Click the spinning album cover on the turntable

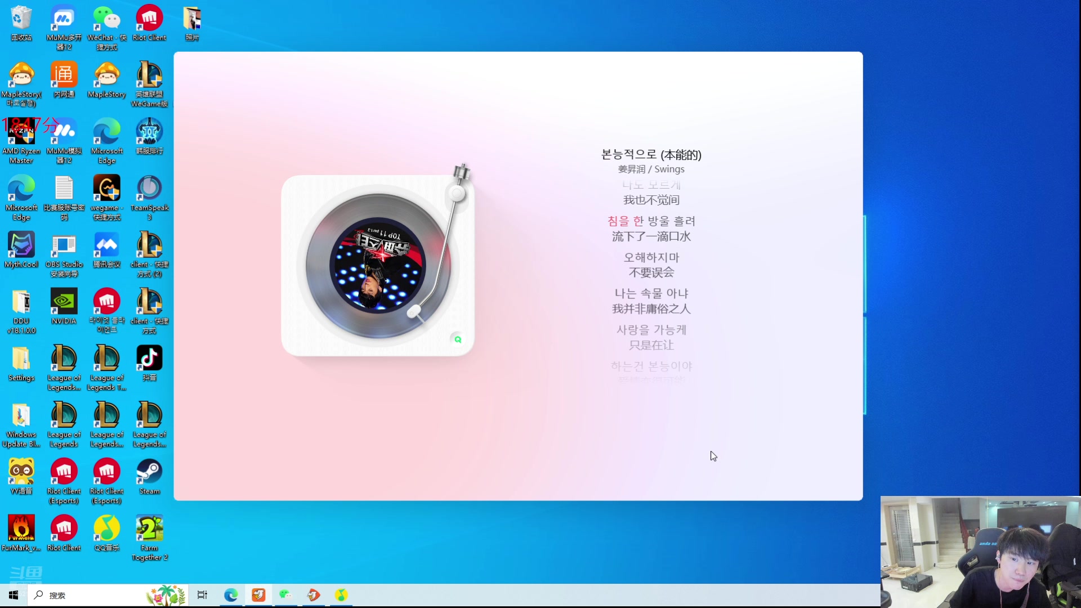378,265
